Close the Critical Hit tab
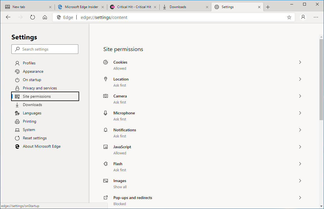Image resolution: width=324 pixels, height=209 pixels. pos(155,7)
